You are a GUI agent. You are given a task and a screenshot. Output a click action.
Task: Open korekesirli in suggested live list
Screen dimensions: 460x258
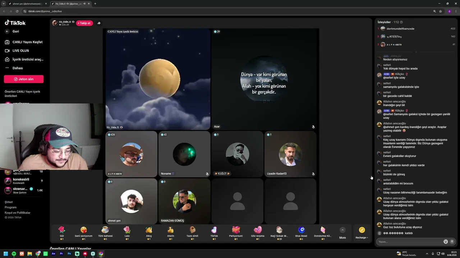click(x=24, y=181)
